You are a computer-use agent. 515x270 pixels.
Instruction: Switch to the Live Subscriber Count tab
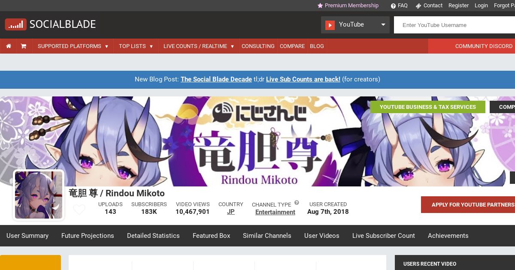pos(384,236)
